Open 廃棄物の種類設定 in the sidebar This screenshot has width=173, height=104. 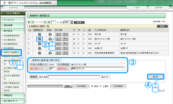[12, 52]
